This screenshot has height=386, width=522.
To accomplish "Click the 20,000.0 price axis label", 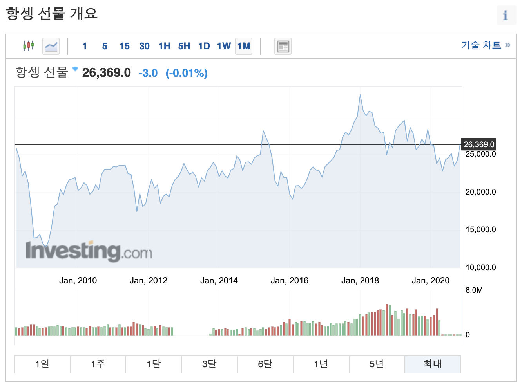I will (x=481, y=192).
